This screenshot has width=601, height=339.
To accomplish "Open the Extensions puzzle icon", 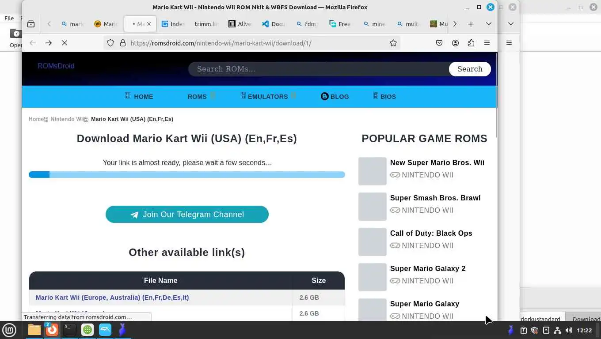I will [471, 43].
